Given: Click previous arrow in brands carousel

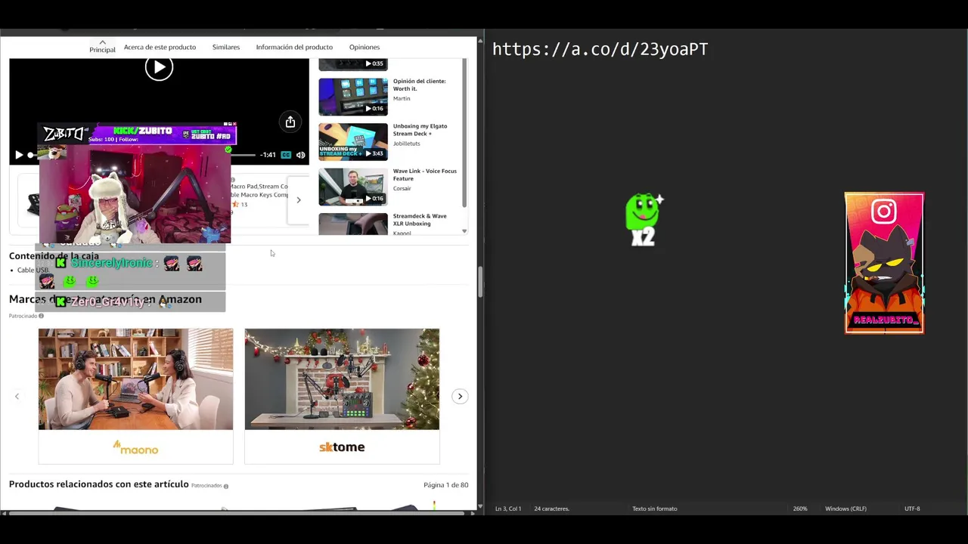Looking at the screenshot, I should (17, 397).
